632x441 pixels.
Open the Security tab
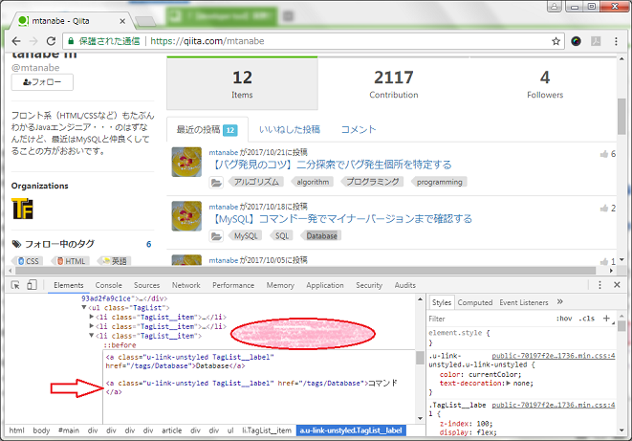click(369, 285)
